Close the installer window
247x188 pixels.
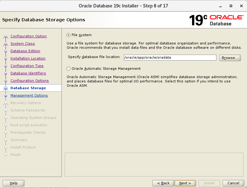241,6
